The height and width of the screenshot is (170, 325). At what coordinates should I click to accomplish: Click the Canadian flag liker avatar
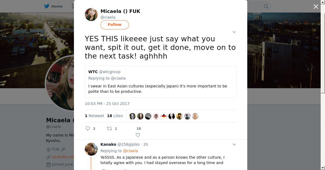tap(164, 116)
